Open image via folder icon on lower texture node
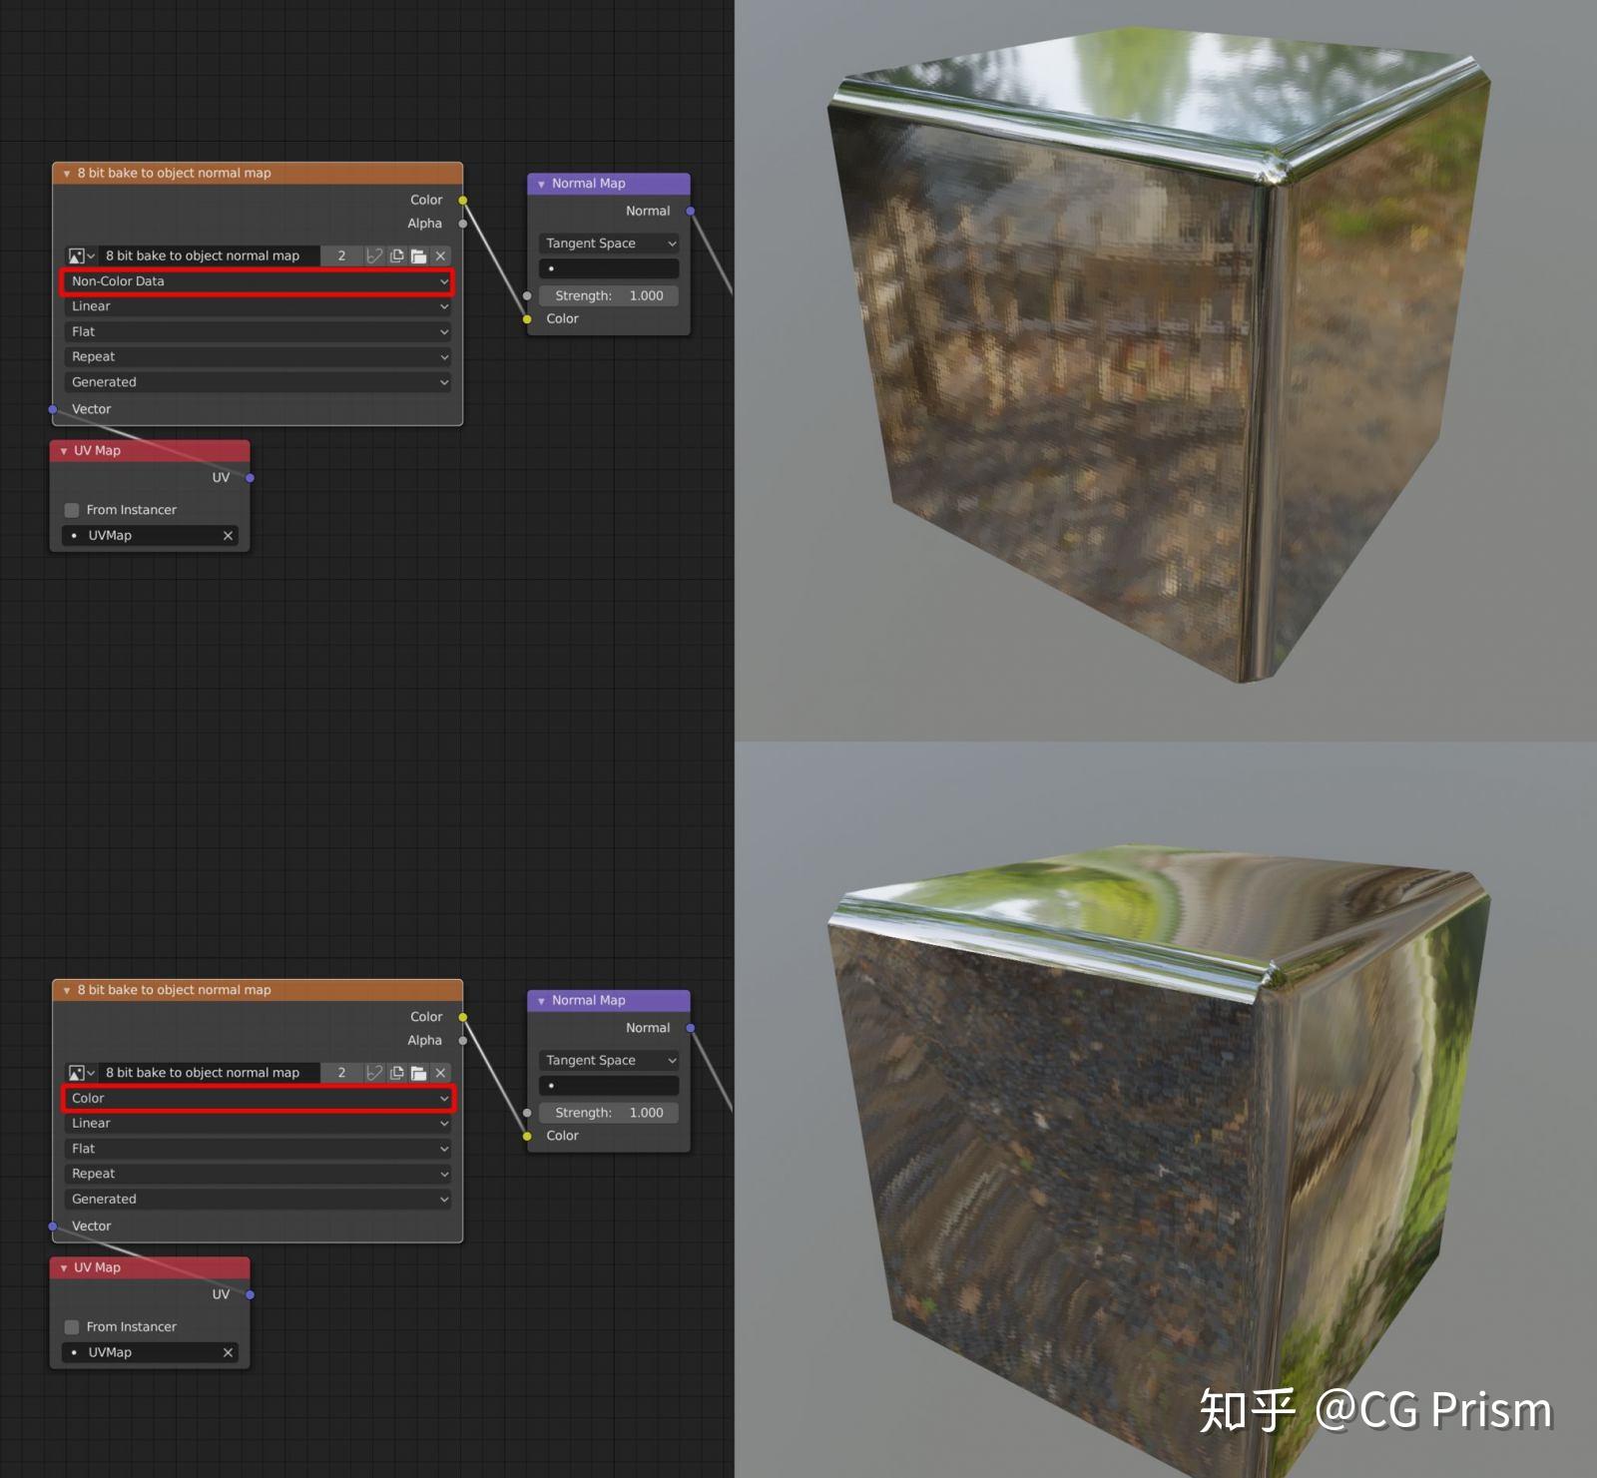The image size is (1597, 1478). coord(418,1072)
